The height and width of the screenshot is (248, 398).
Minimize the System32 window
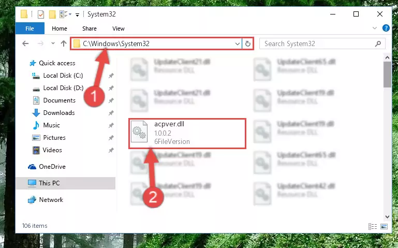[x=333, y=14]
